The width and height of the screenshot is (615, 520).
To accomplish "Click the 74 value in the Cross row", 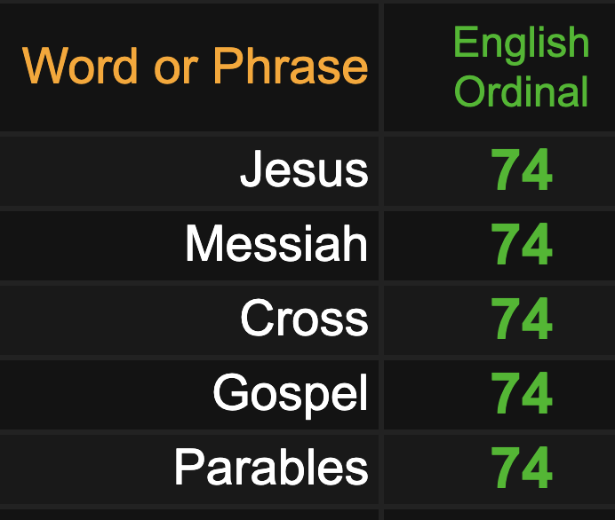I will point(522,319).
